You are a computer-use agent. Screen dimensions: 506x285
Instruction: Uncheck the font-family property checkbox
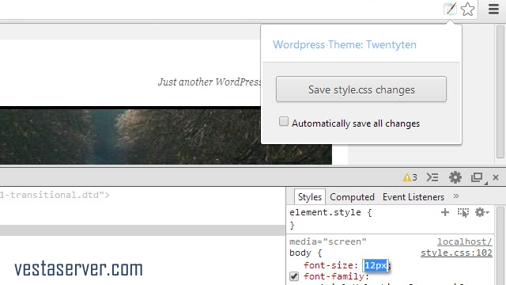click(294, 276)
